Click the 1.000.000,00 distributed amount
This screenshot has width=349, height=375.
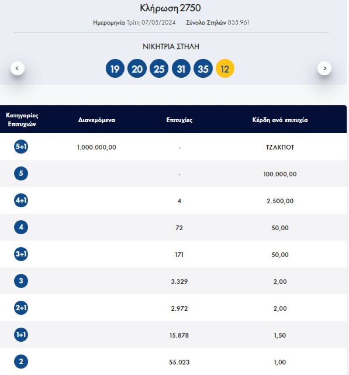pos(97,147)
